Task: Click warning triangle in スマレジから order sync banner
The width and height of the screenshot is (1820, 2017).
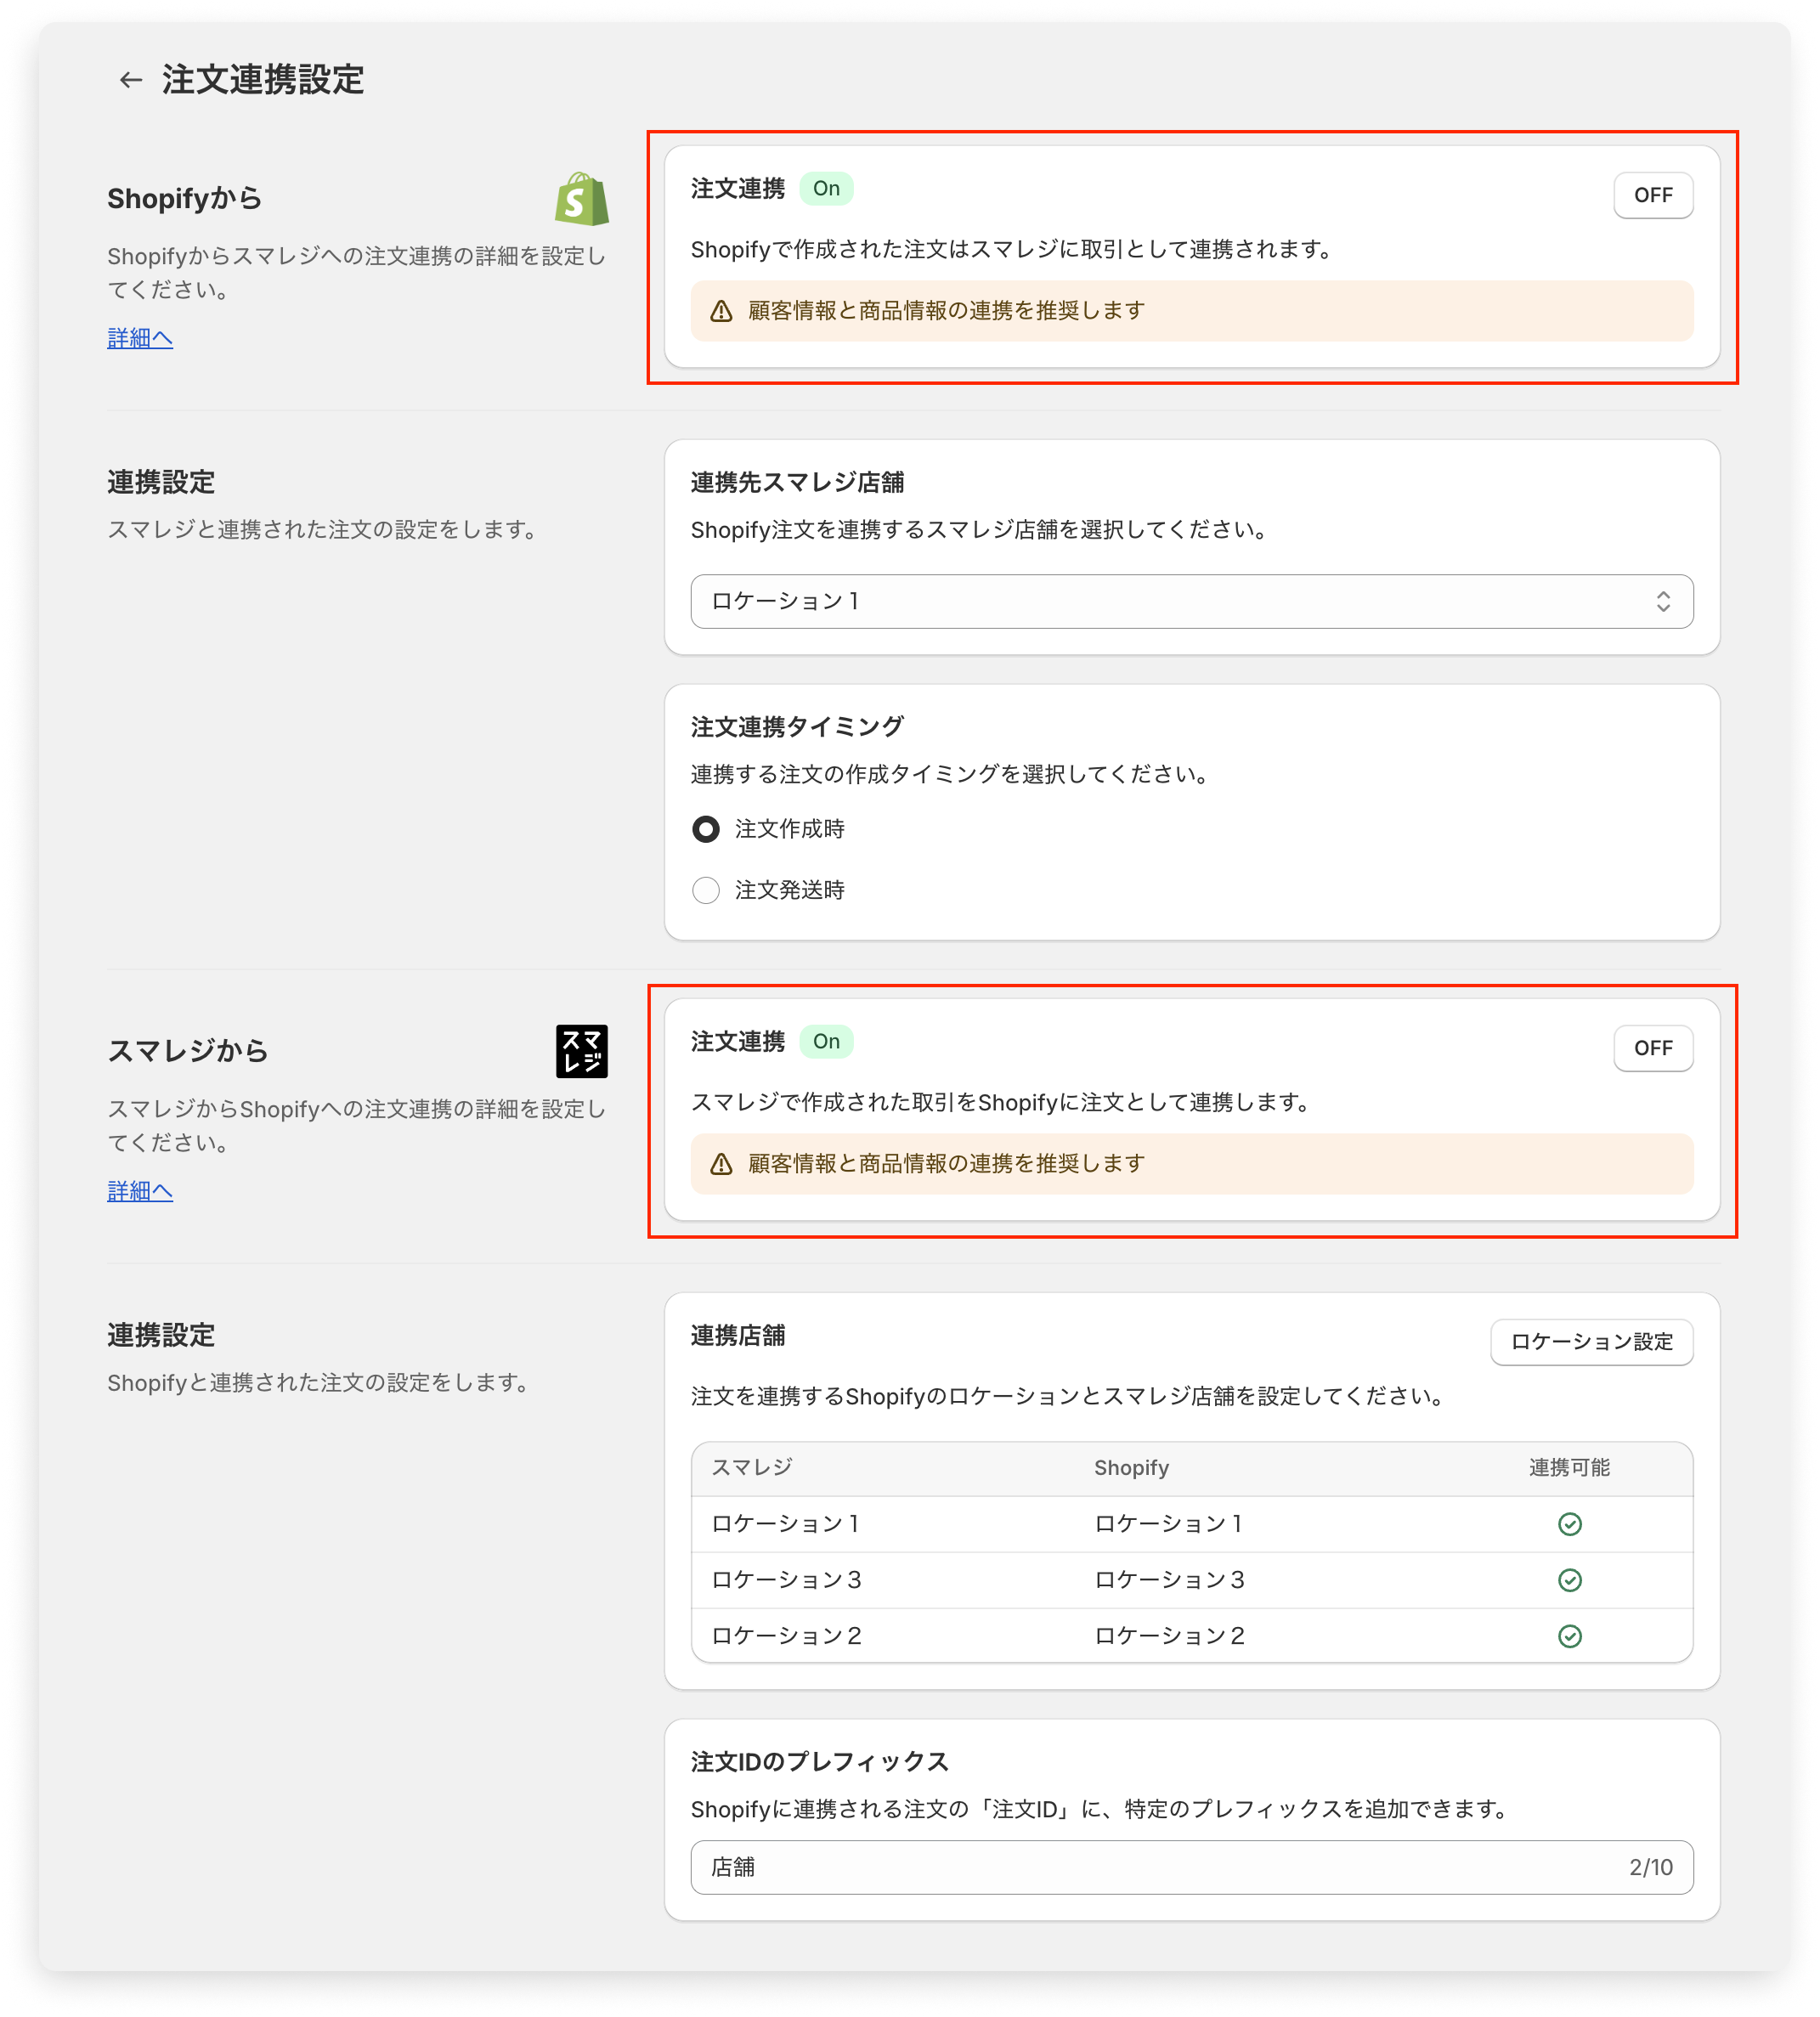Action: pyautogui.click(x=721, y=1164)
